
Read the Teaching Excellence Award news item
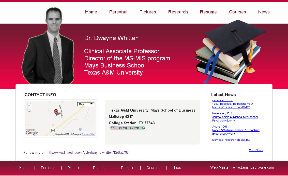236,132
